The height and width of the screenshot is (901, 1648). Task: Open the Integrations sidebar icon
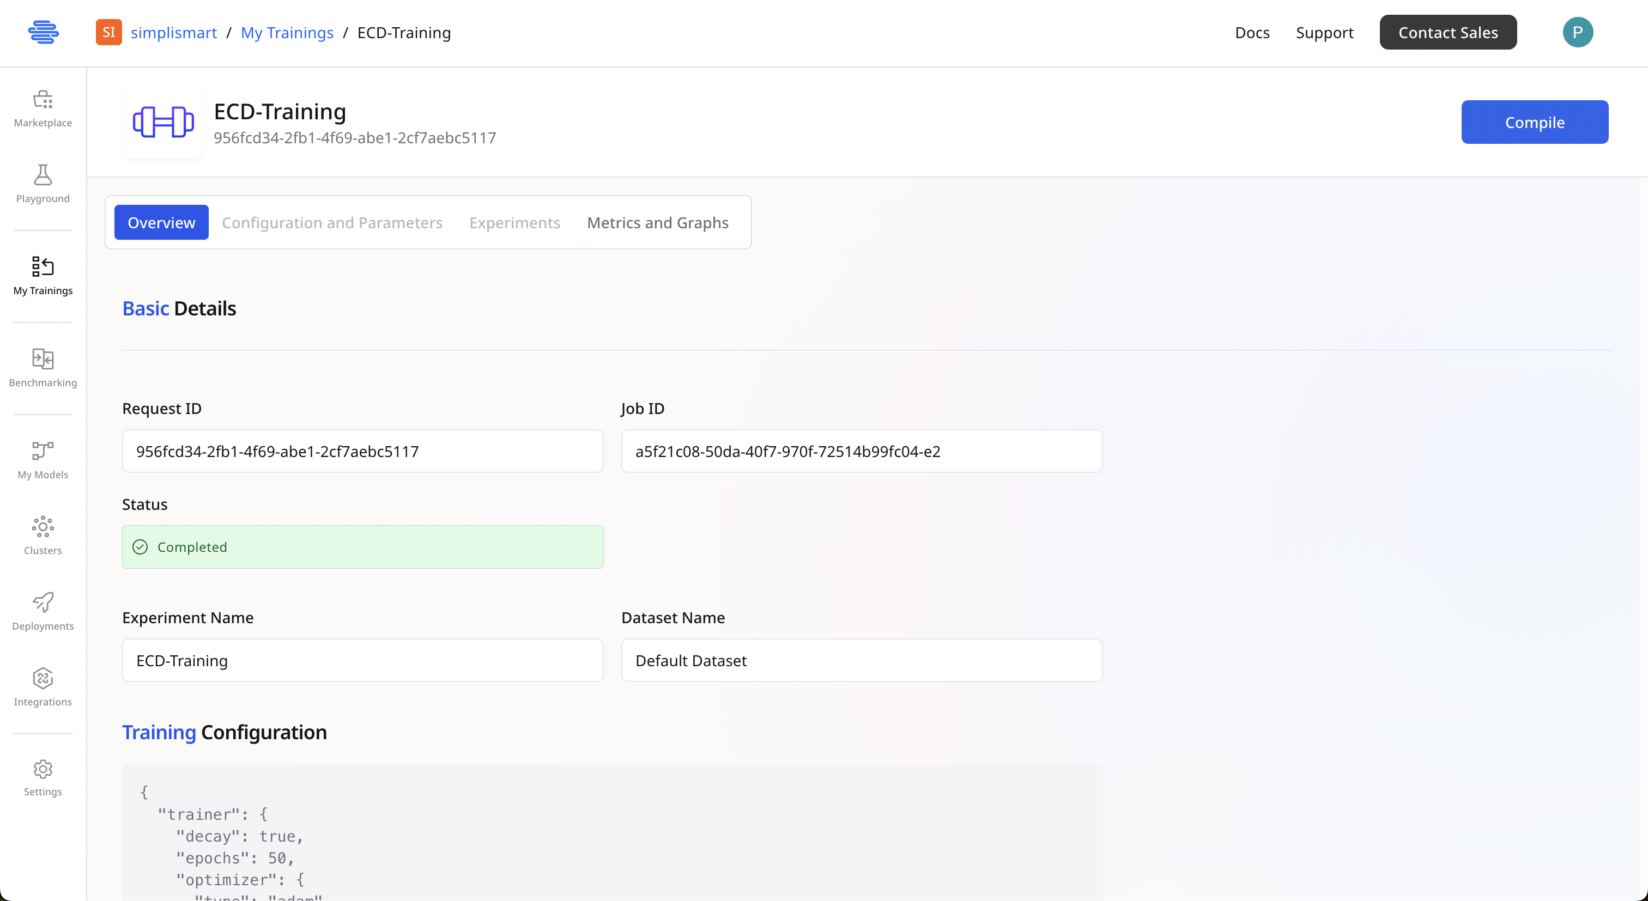coord(43,678)
